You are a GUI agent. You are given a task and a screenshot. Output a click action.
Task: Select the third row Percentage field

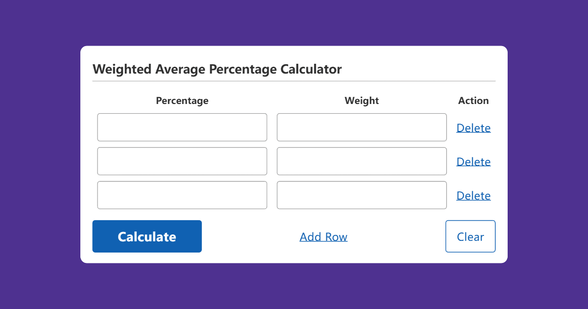[x=182, y=195]
